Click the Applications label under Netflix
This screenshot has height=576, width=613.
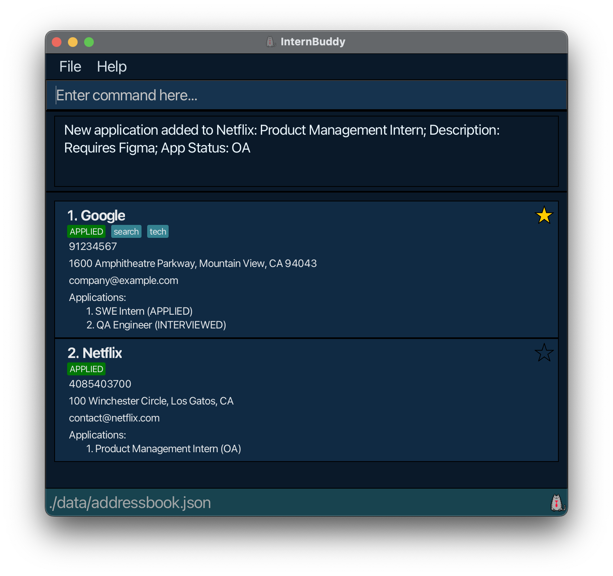(97, 435)
